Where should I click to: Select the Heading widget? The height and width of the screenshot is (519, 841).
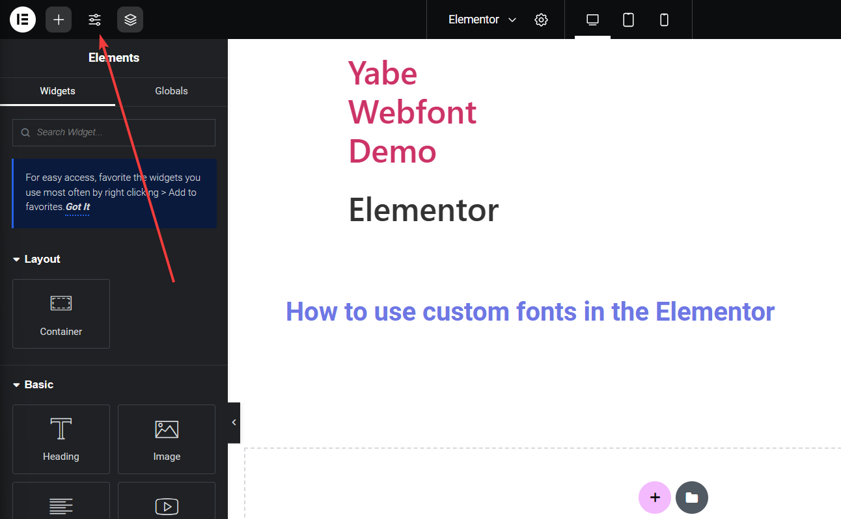point(61,439)
